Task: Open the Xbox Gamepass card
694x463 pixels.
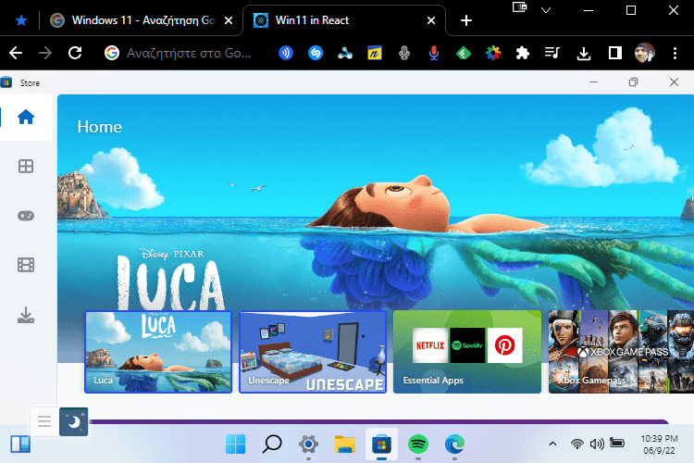Action: pyautogui.click(x=621, y=352)
